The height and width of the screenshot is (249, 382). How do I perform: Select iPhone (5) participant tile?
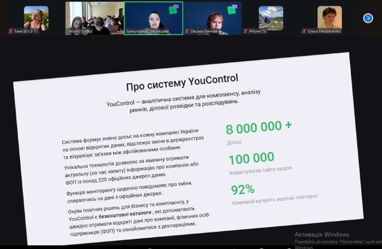271,19
